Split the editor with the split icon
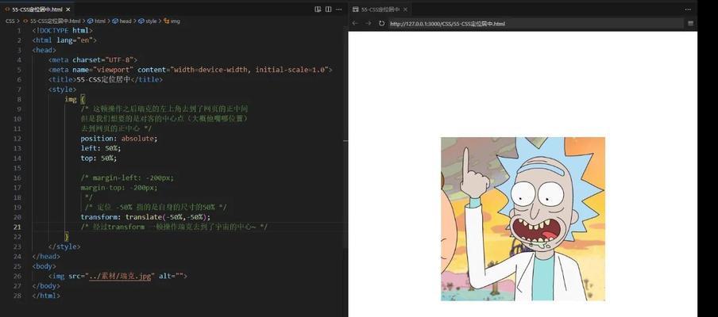The height and width of the screenshot is (317, 718). tap(328, 10)
